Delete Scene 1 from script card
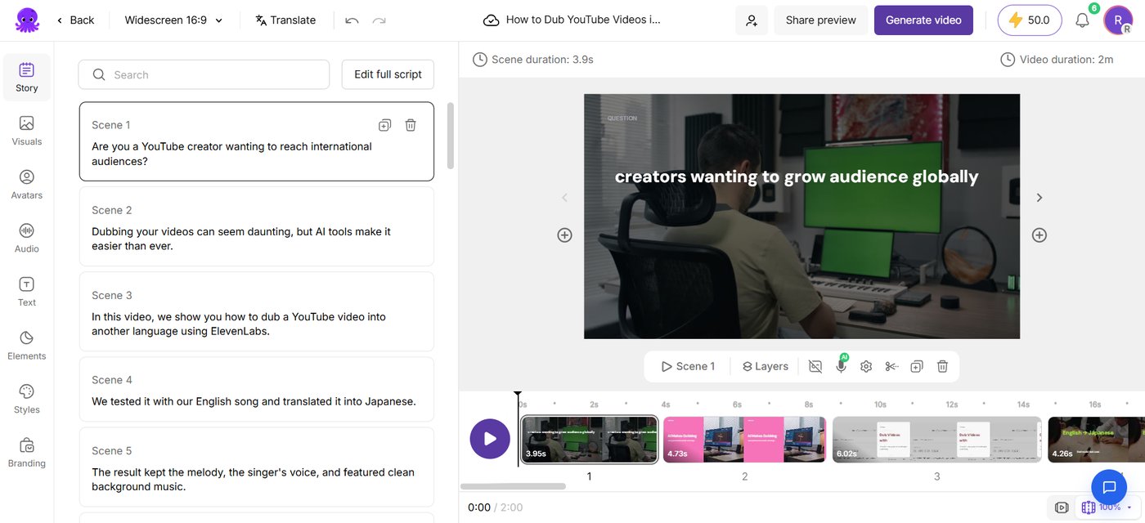 click(x=411, y=125)
